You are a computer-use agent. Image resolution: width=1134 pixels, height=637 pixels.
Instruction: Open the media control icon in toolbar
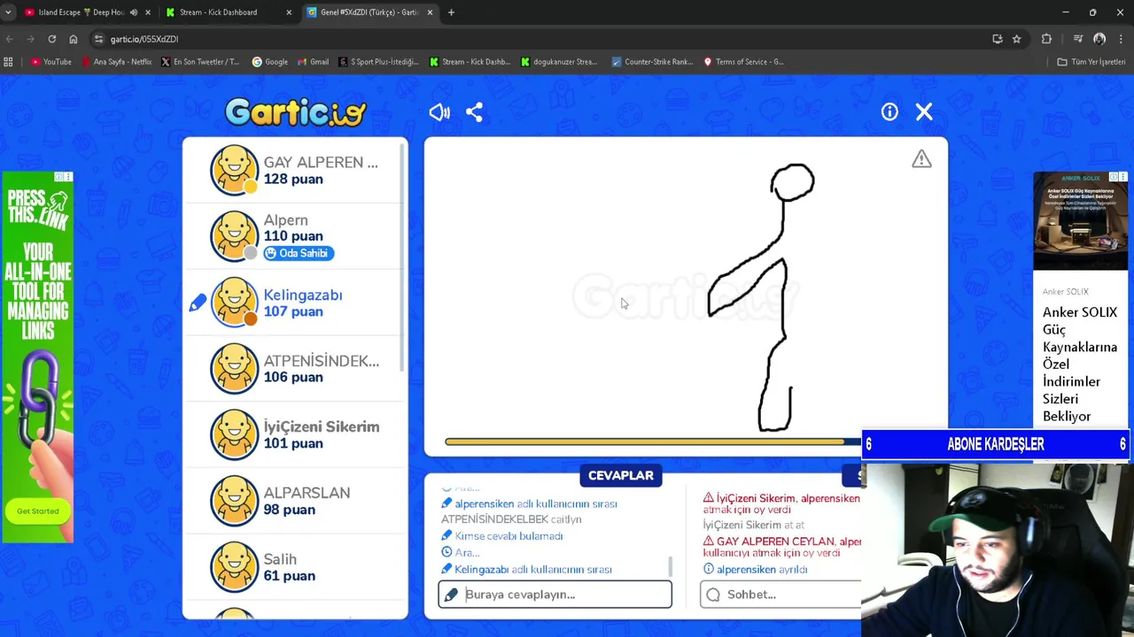[1077, 39]
